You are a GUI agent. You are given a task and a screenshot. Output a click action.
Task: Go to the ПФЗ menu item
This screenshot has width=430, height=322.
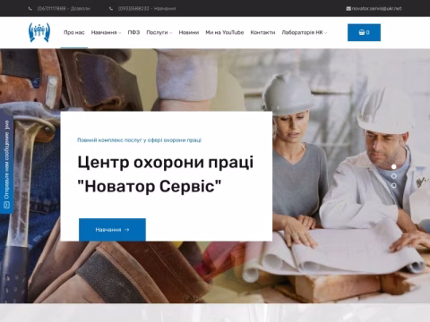[133, 32]
